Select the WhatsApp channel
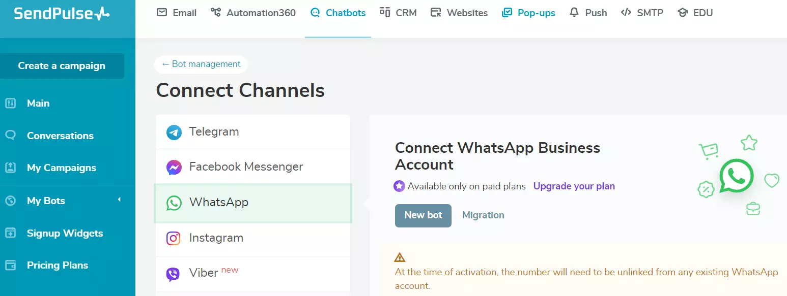 point(253,203)
